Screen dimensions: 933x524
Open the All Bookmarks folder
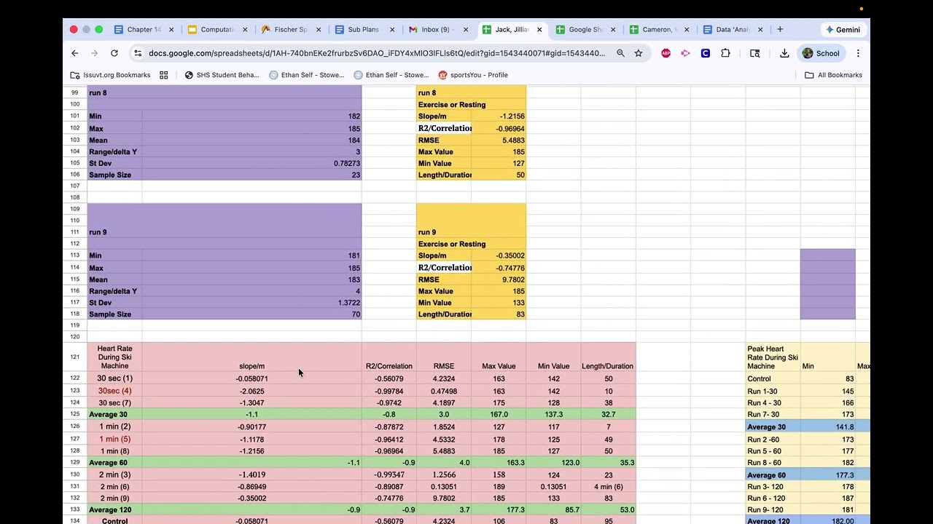coord(833,75)
